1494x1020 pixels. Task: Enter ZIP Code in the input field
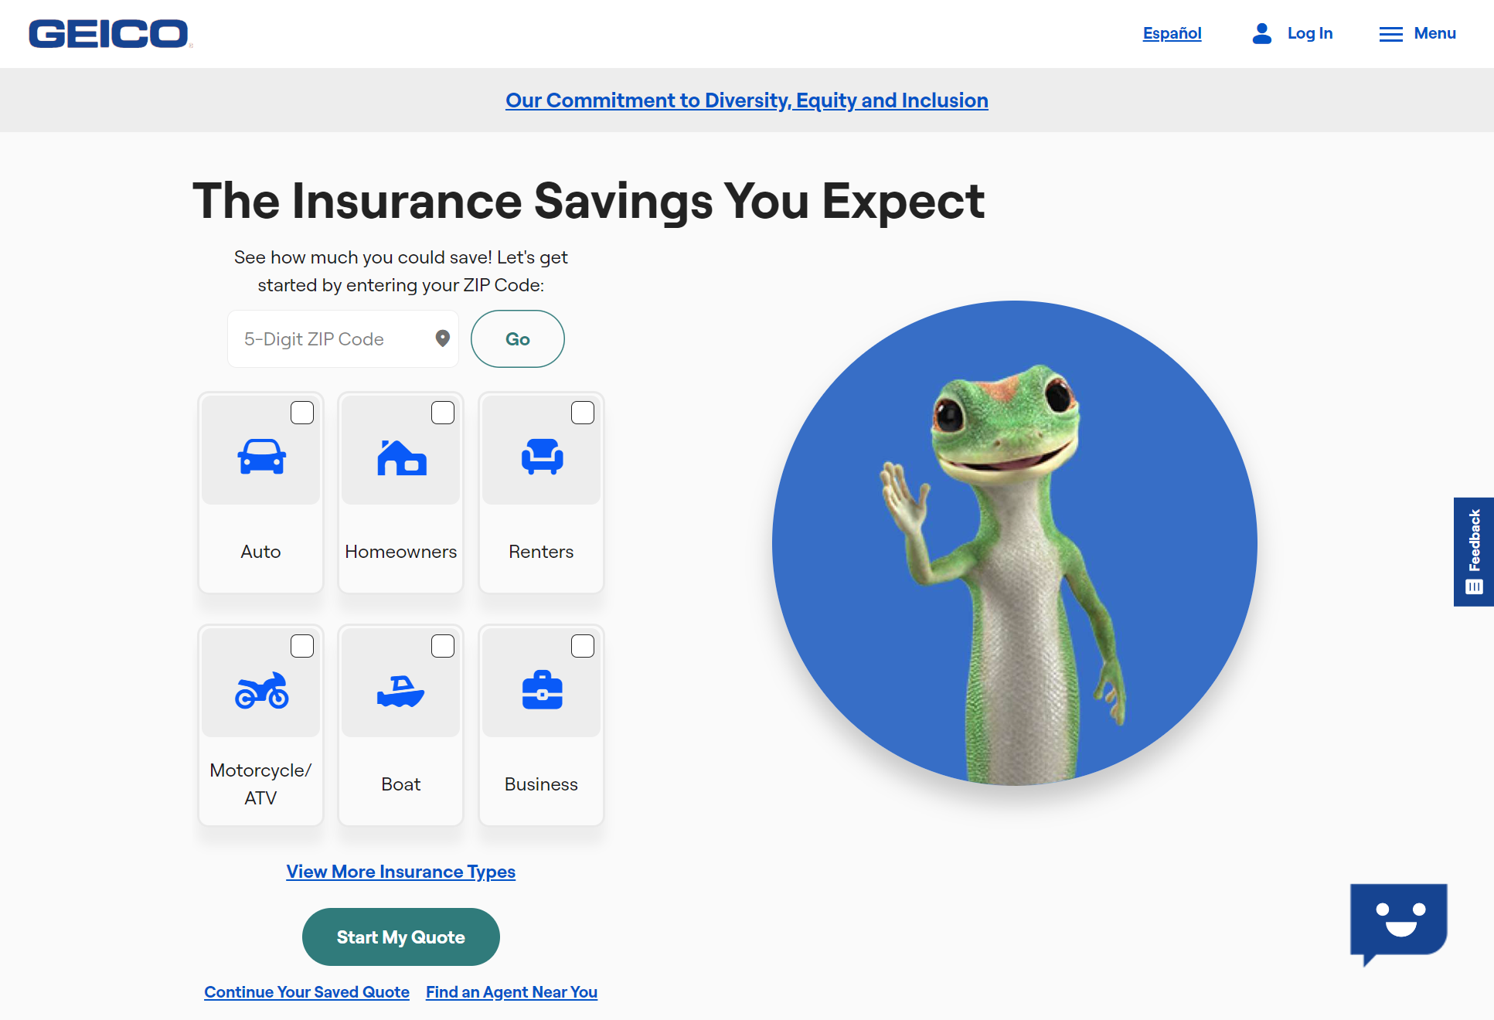[336, 338]
